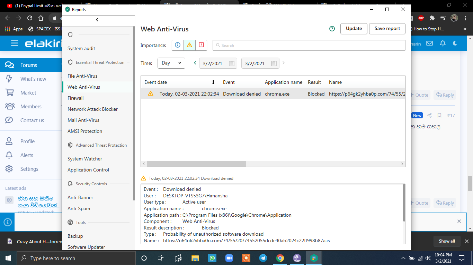This screenshot has height=265, width=473.
Task: Click Chrome's home icon
Action: [x=41, y=18]
